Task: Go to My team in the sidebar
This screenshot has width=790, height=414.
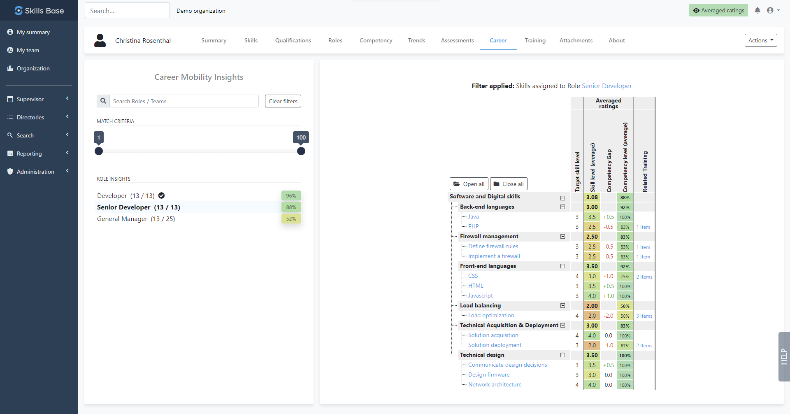Action: (x=28, y=50)
